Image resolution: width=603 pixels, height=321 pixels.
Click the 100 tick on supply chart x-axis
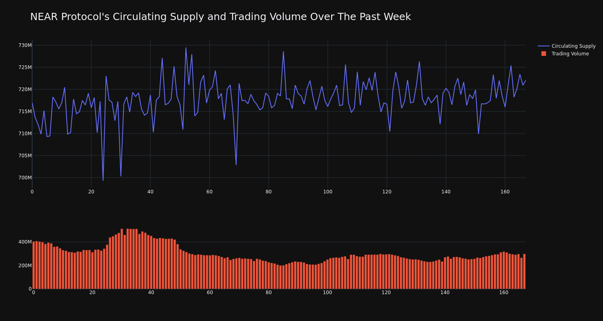coord(328,192)
